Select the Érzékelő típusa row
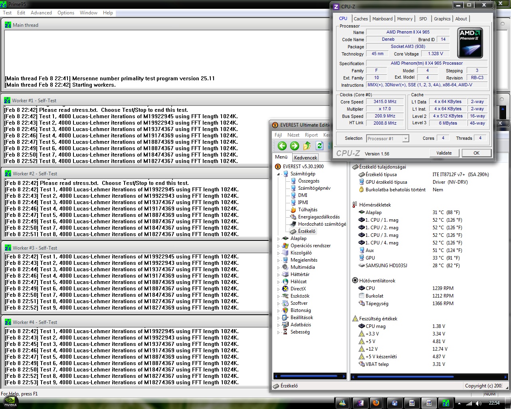511x409 pixels. [424, 175]
